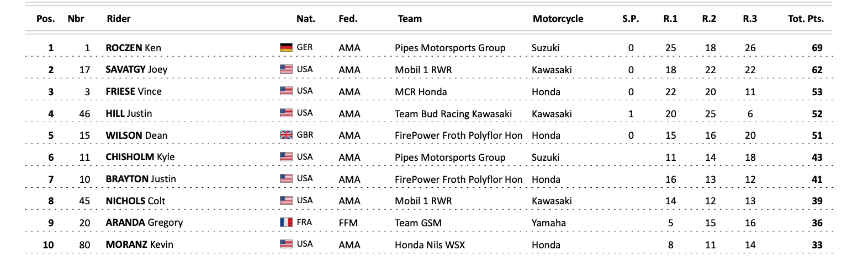
Task: Click the USA flag in Joey Savatgy's row
Action: 285,70
